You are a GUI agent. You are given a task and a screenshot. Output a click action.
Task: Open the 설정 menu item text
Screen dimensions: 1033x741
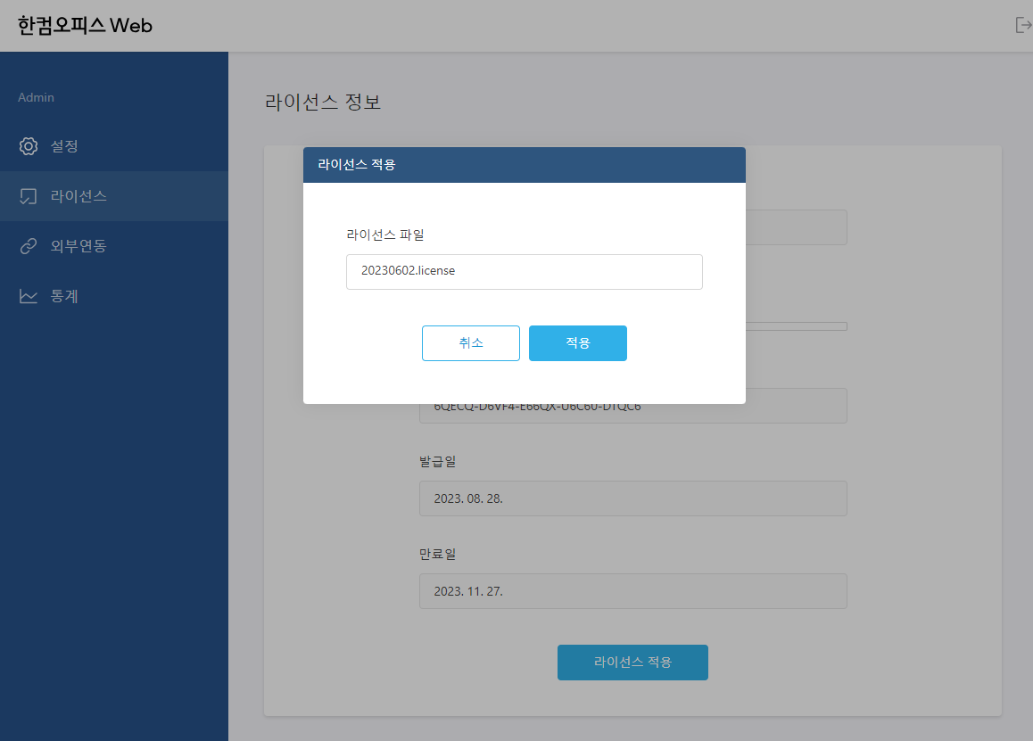(x=64, y=146)
